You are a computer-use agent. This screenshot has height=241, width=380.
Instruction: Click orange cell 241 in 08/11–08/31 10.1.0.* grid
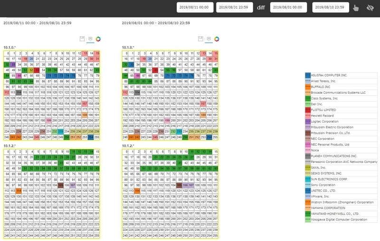pos(13,137)
